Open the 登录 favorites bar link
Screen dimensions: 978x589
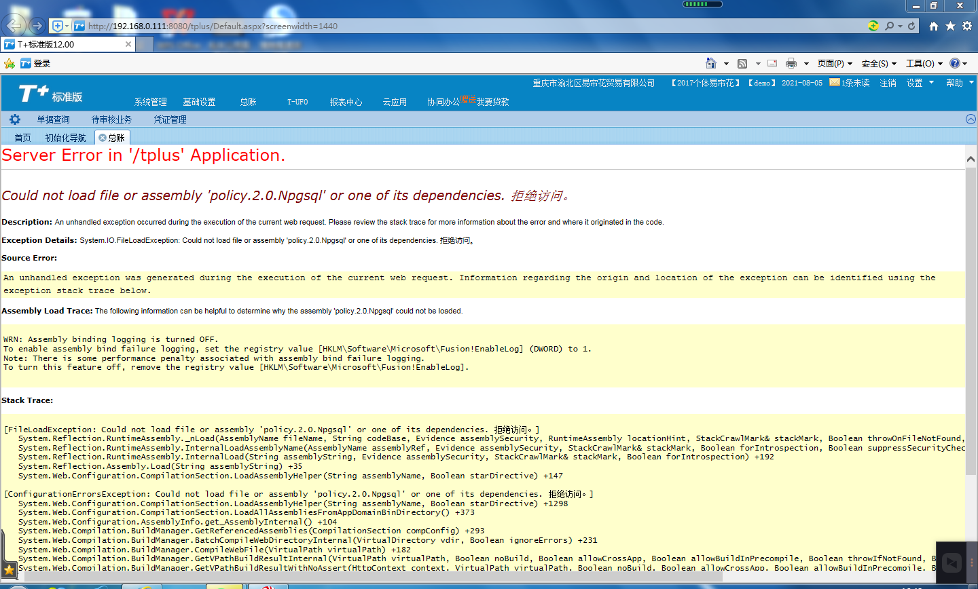click(35, 63)
